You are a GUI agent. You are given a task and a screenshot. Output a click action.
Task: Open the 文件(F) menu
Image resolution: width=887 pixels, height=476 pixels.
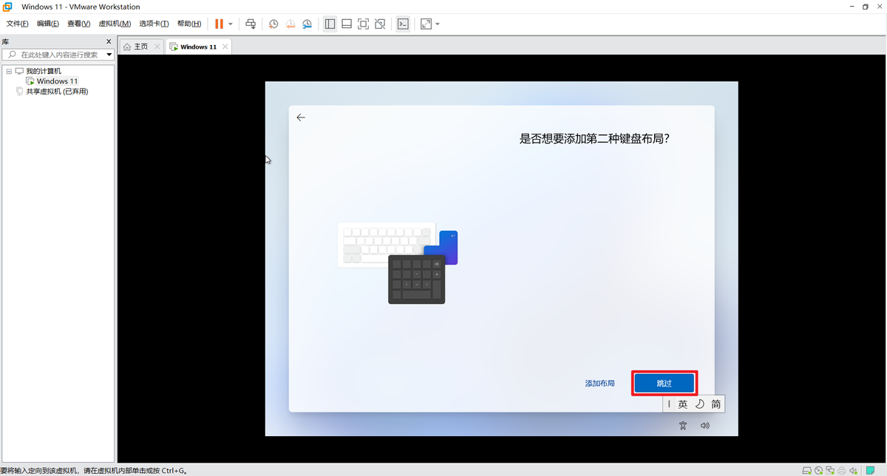[17, 24]
